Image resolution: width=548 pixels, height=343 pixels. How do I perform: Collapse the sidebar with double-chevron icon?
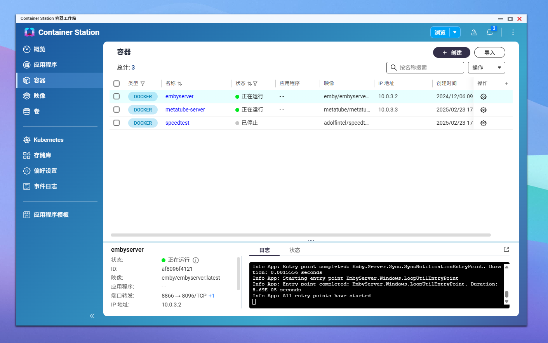92,316
